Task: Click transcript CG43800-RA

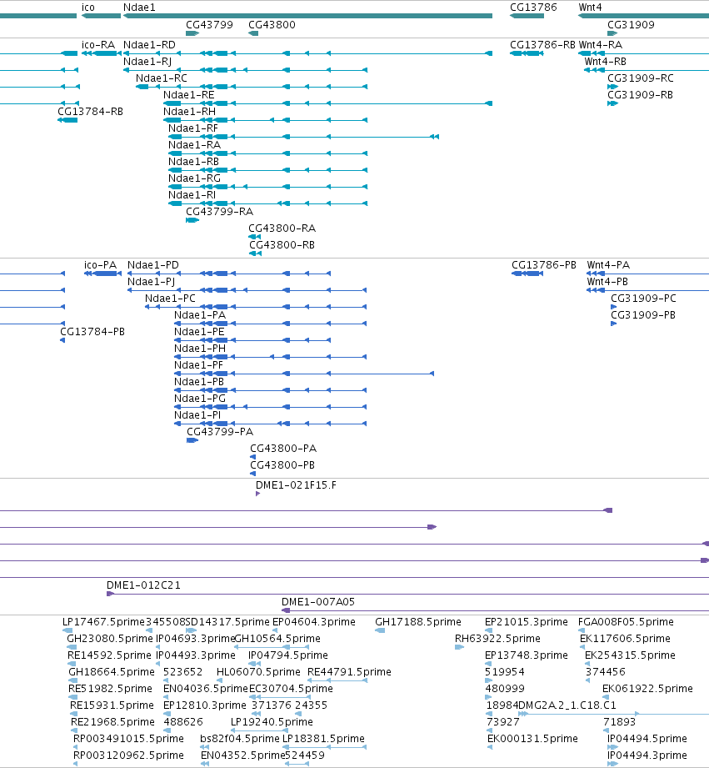Action: 254,237
